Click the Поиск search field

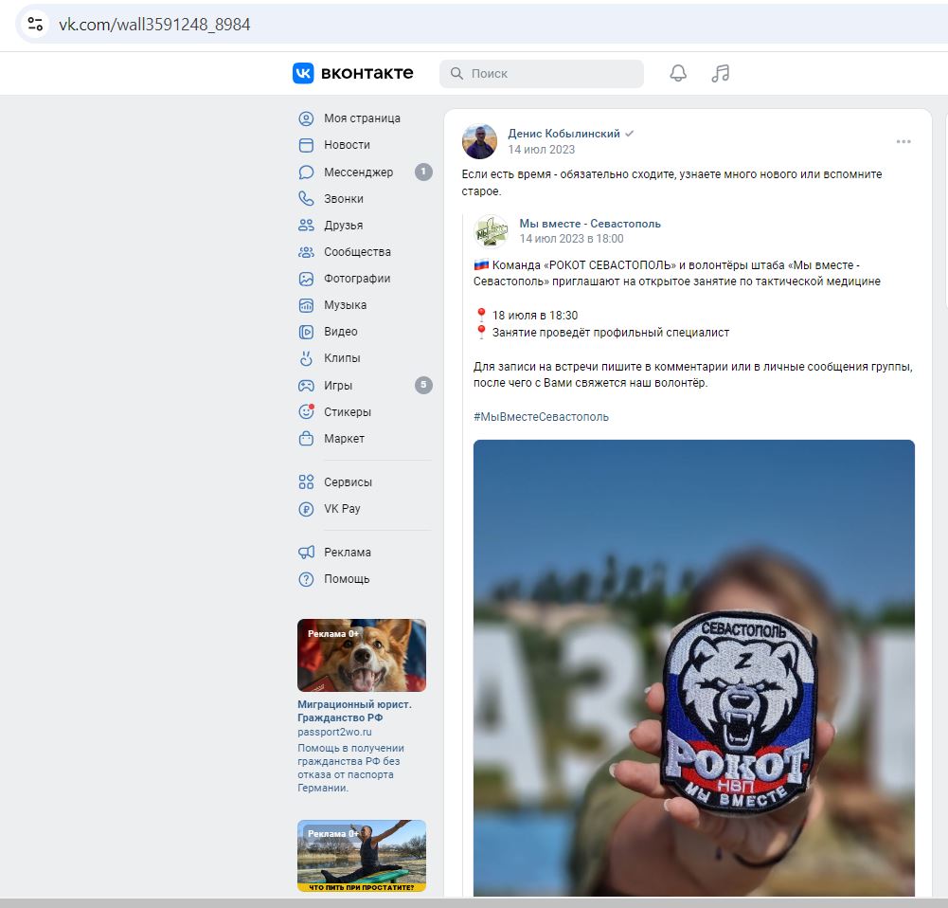pos(542,73)
